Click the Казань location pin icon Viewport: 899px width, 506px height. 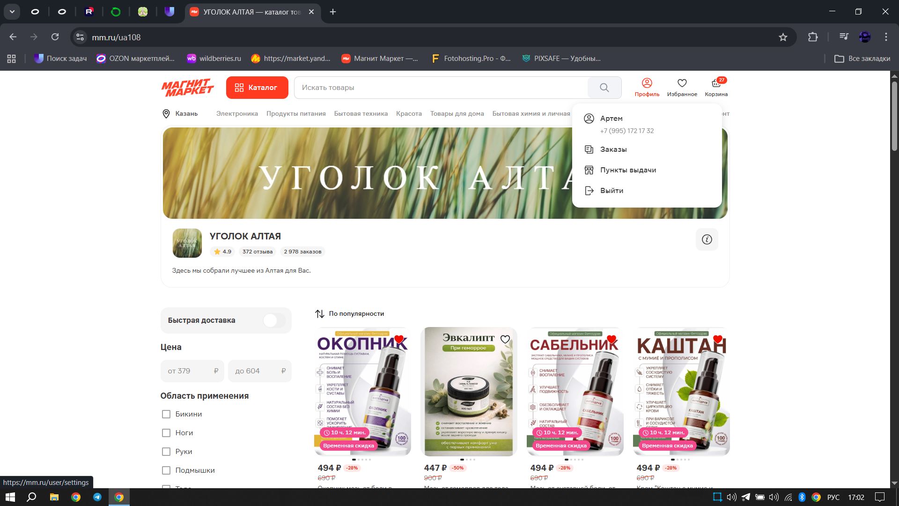click(166, 114)
